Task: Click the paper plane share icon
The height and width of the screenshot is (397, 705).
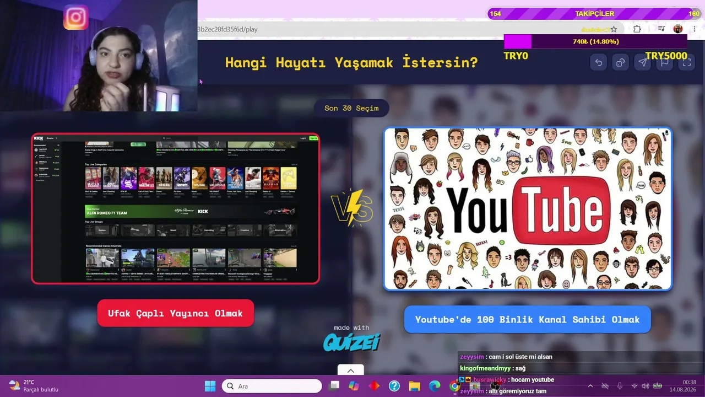Action: [x=643, y=63]
